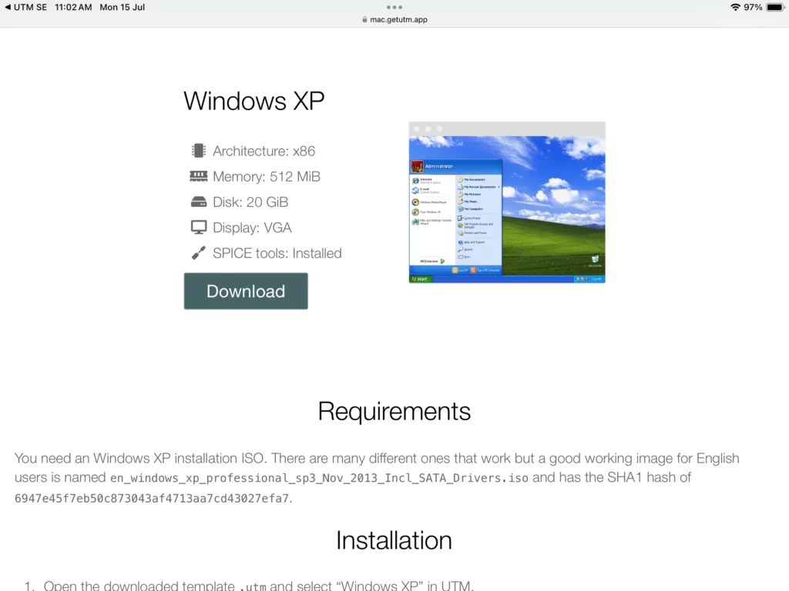Click the Memory RAM icon
The image size is (789, 591).
198,176
